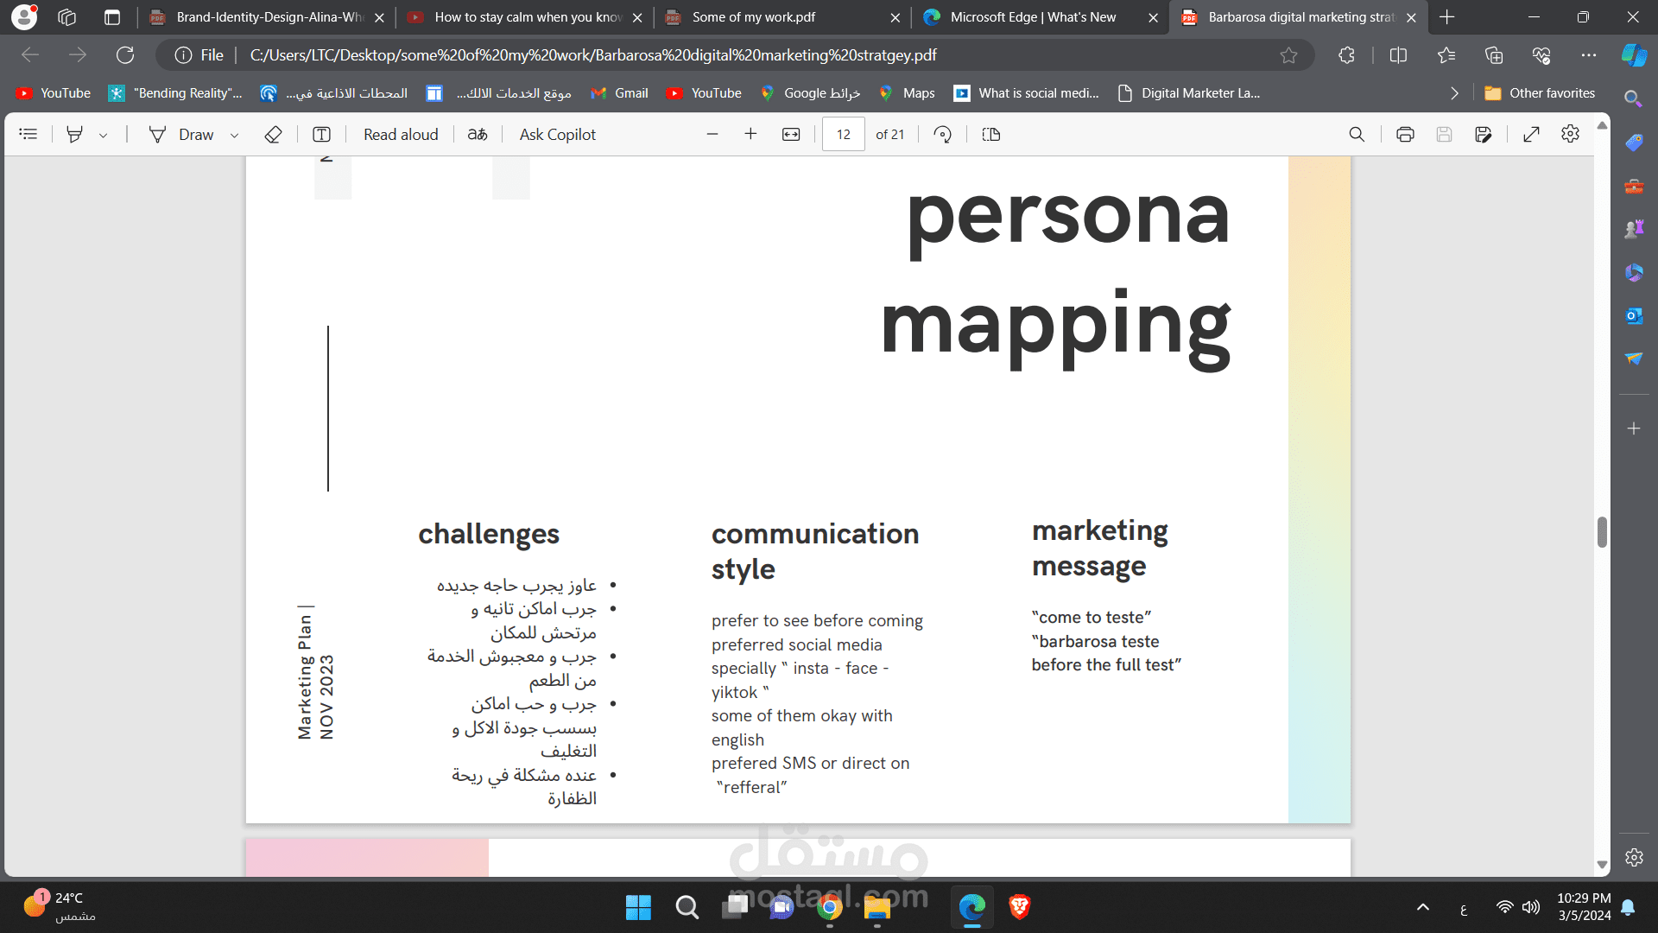Enter full screen PDF view
Image resolution: width=1658 pixels, height=933 pixels.
point(1531,134)
